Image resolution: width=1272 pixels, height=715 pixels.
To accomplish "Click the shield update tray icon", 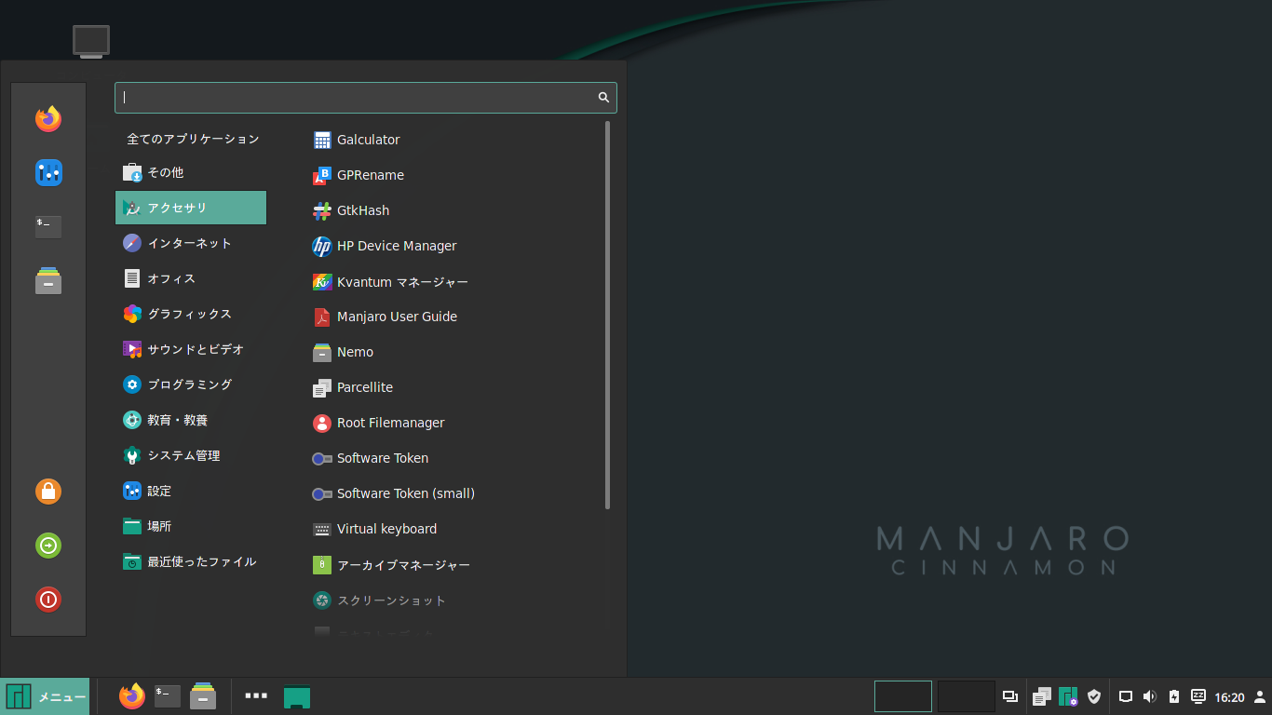I will (1095, 696).
